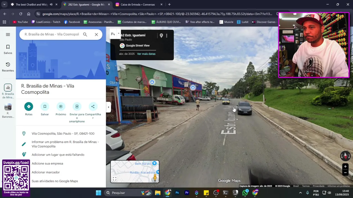Screen dimensions: 353x198
Task: Open Musicle bookmark
Action: [226, 22]
